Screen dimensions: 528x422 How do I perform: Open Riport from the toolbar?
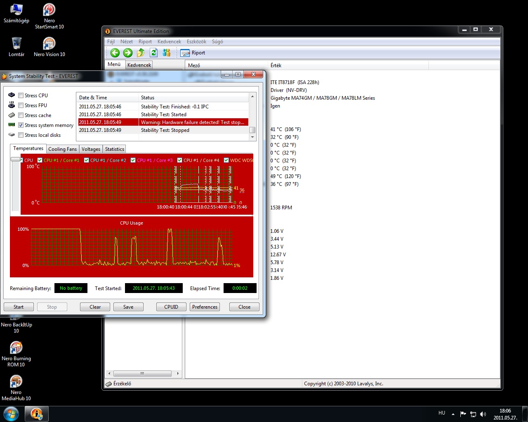193,53
